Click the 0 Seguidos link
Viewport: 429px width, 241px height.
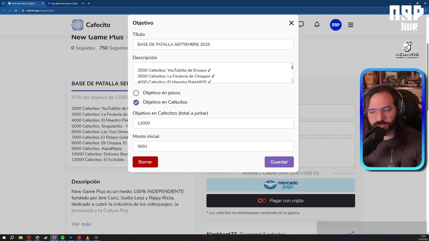coord(83,48)
